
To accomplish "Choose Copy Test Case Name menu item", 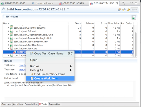I will 50,53.
